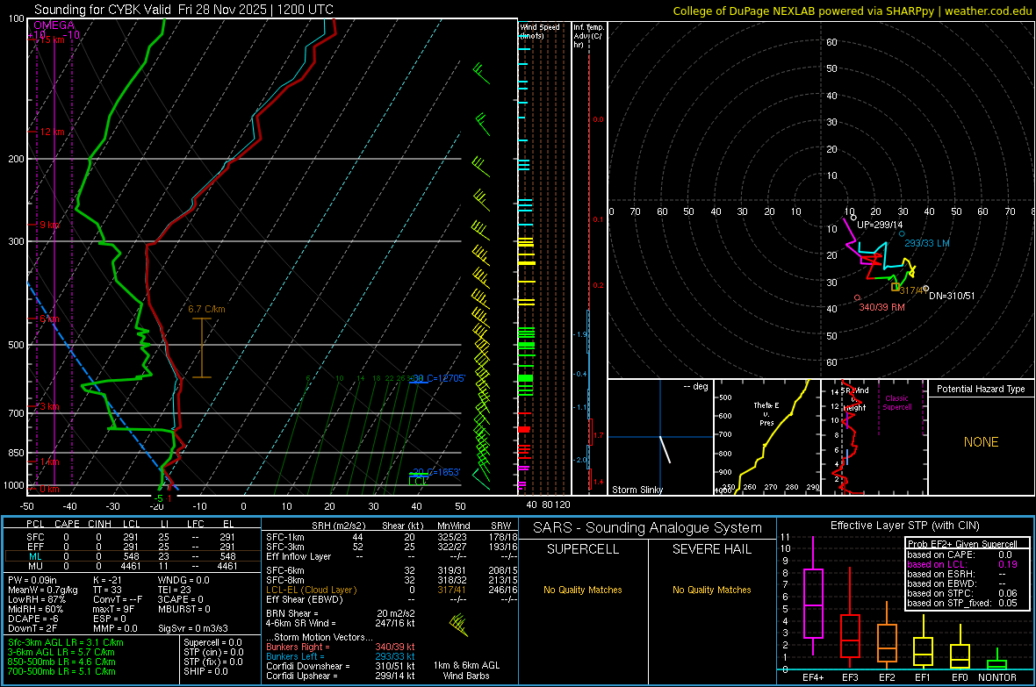Screen dimensions: 1036x687
Task: Click the UP=299/14 hodograph label
Action: (880, 225)
